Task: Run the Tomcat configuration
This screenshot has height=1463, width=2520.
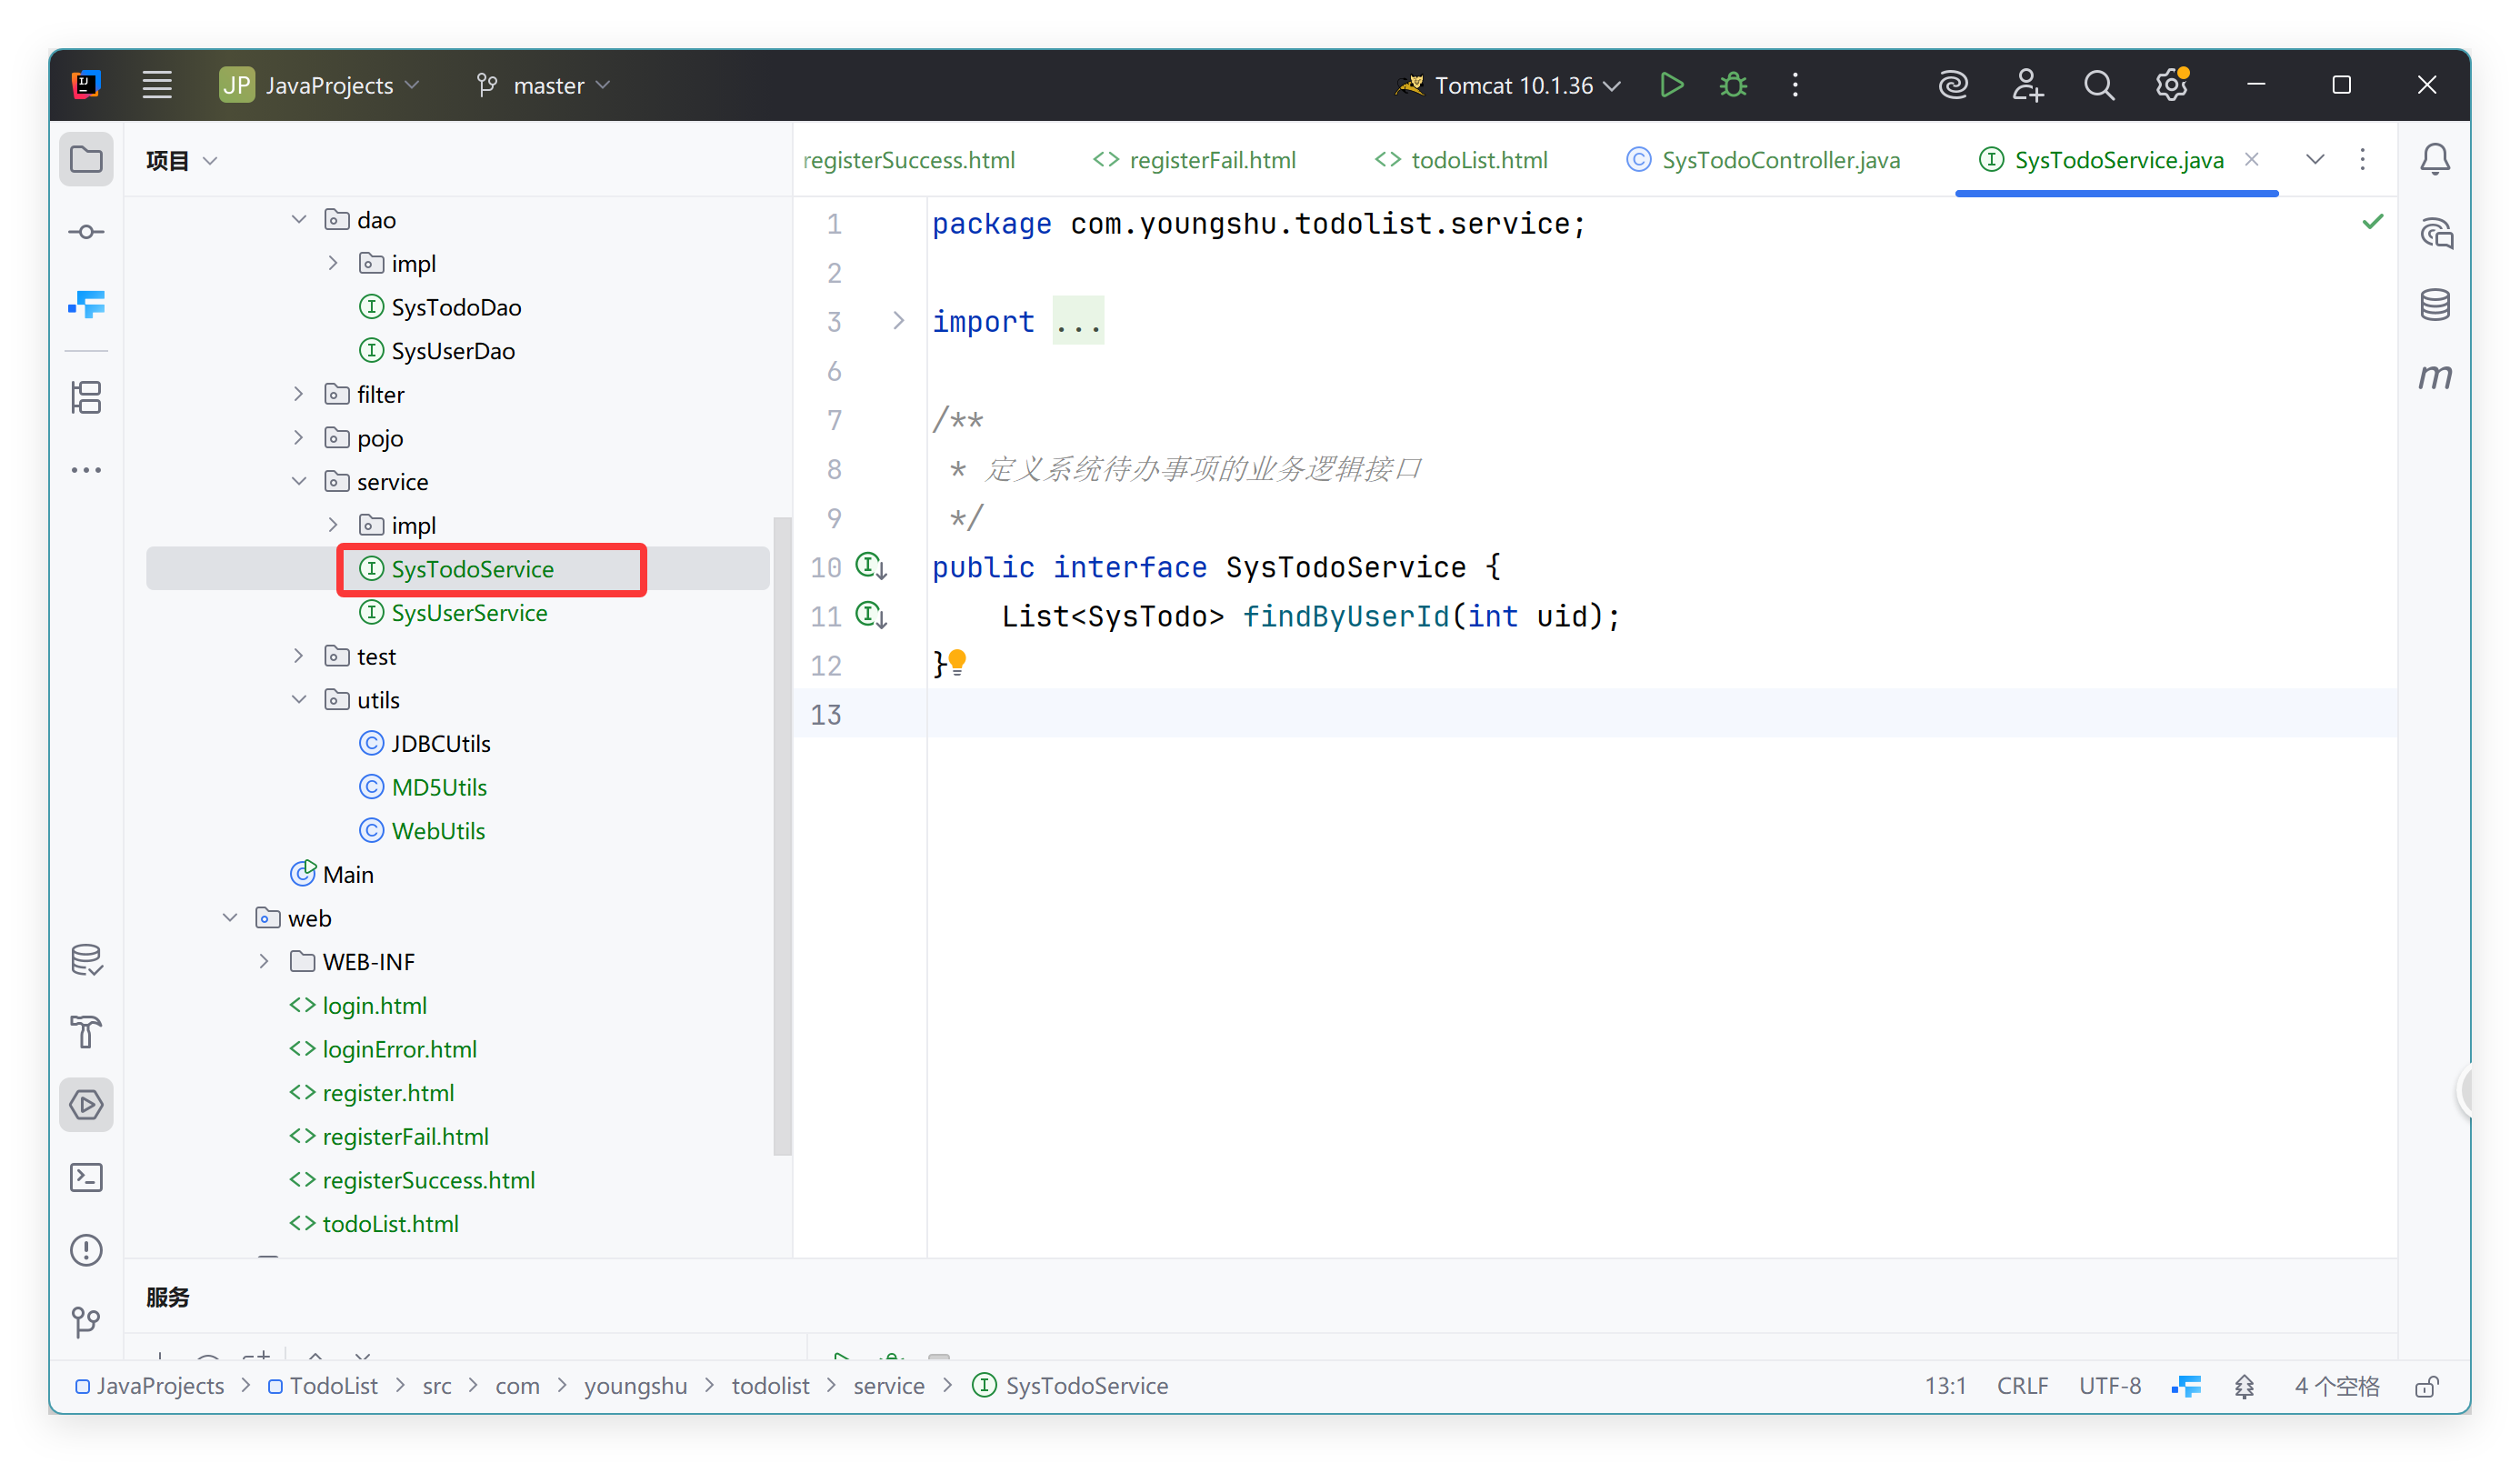Action: tap(1671, 85)
